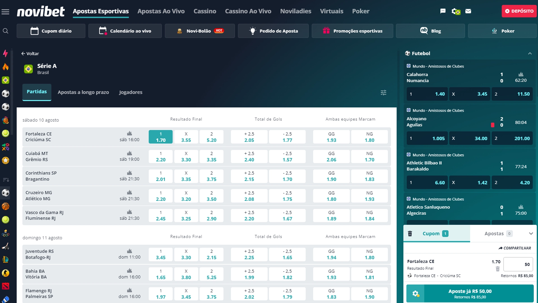
Task: Click the stake amount input field
Action: click(x=518, y=264)
